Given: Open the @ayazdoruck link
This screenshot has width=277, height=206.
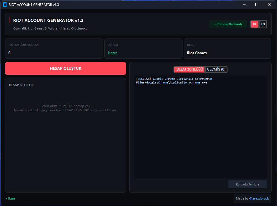Looking at the screenshot, I should point(259,198).
